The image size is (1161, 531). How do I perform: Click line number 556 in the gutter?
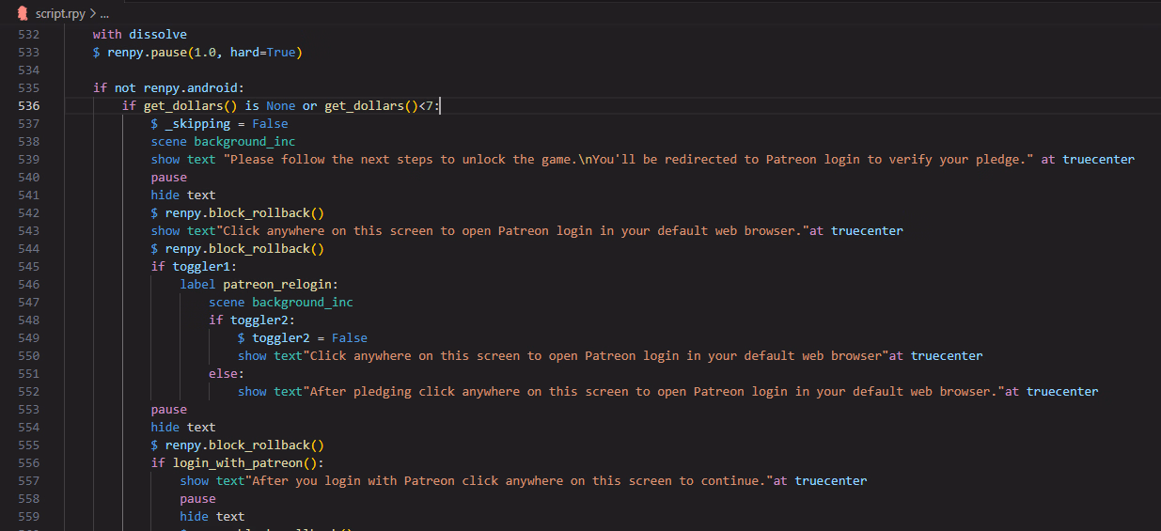28,463
